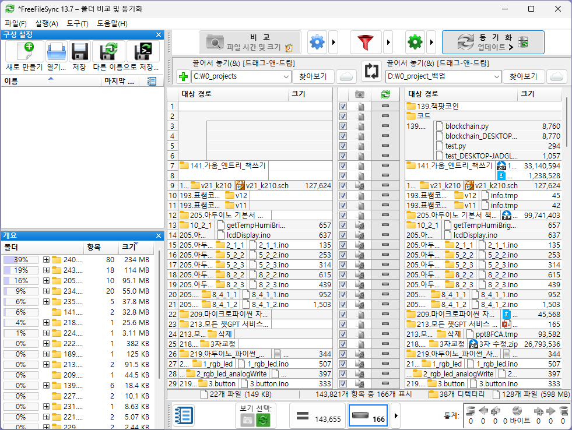The width and height of the screenshot is (572, 430).
Task: Select action view green sync icon under 보기 선택
Action: (x=263, y=420)
